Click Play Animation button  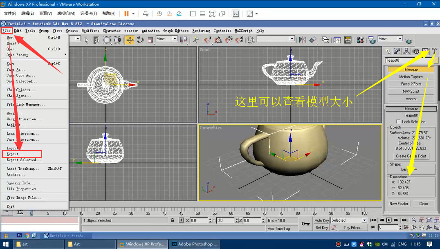[389, 220]
